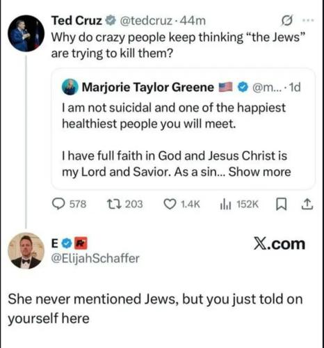Expand quoted post with Show more
Screen dimensions: 324x348
click(x=259, y=172)
